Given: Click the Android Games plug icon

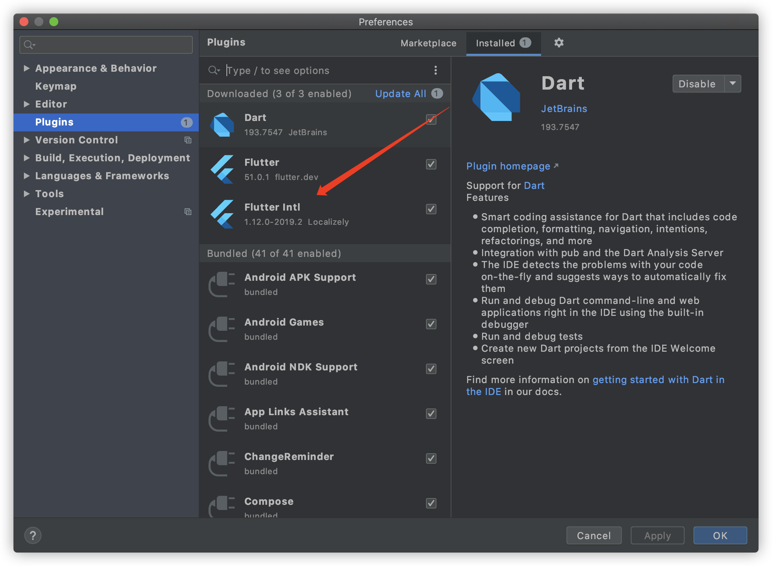Looking at the screenshot, I should pos(222,329).
